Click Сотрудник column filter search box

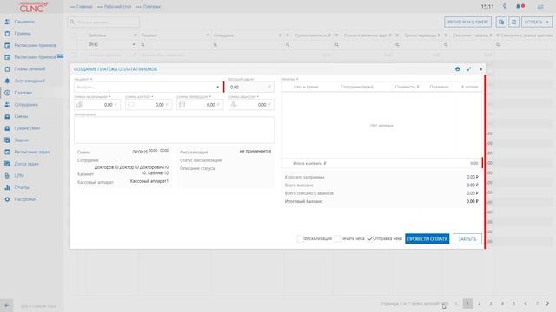point(248,44)
